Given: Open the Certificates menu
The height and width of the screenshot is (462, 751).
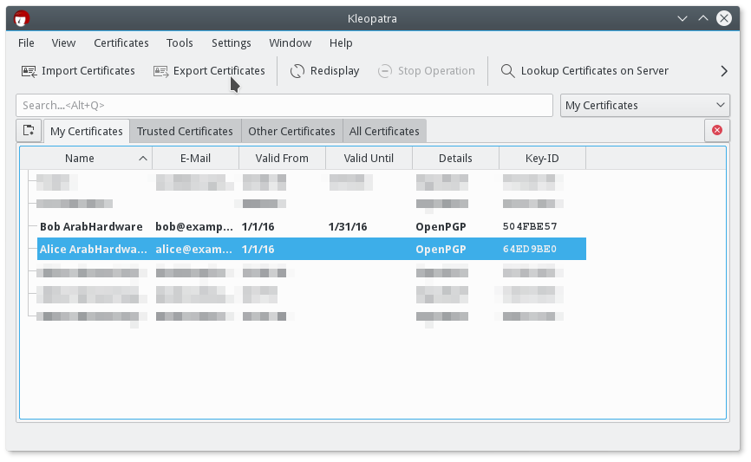Looking at the screenshot, I should (x=121, y=43).
